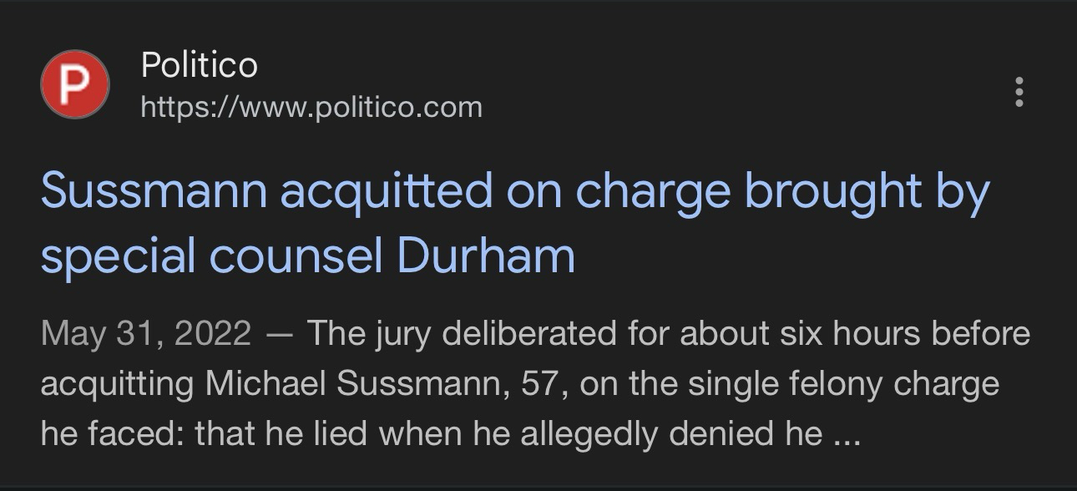Click the red Politico favicon
Image resolution: width=1077 pixels, height=491 pixels.
coord(75,84)
